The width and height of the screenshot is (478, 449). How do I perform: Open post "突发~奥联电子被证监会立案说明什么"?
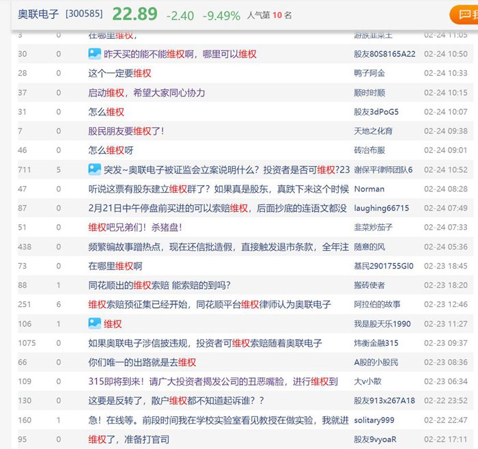tap(227, 169)
